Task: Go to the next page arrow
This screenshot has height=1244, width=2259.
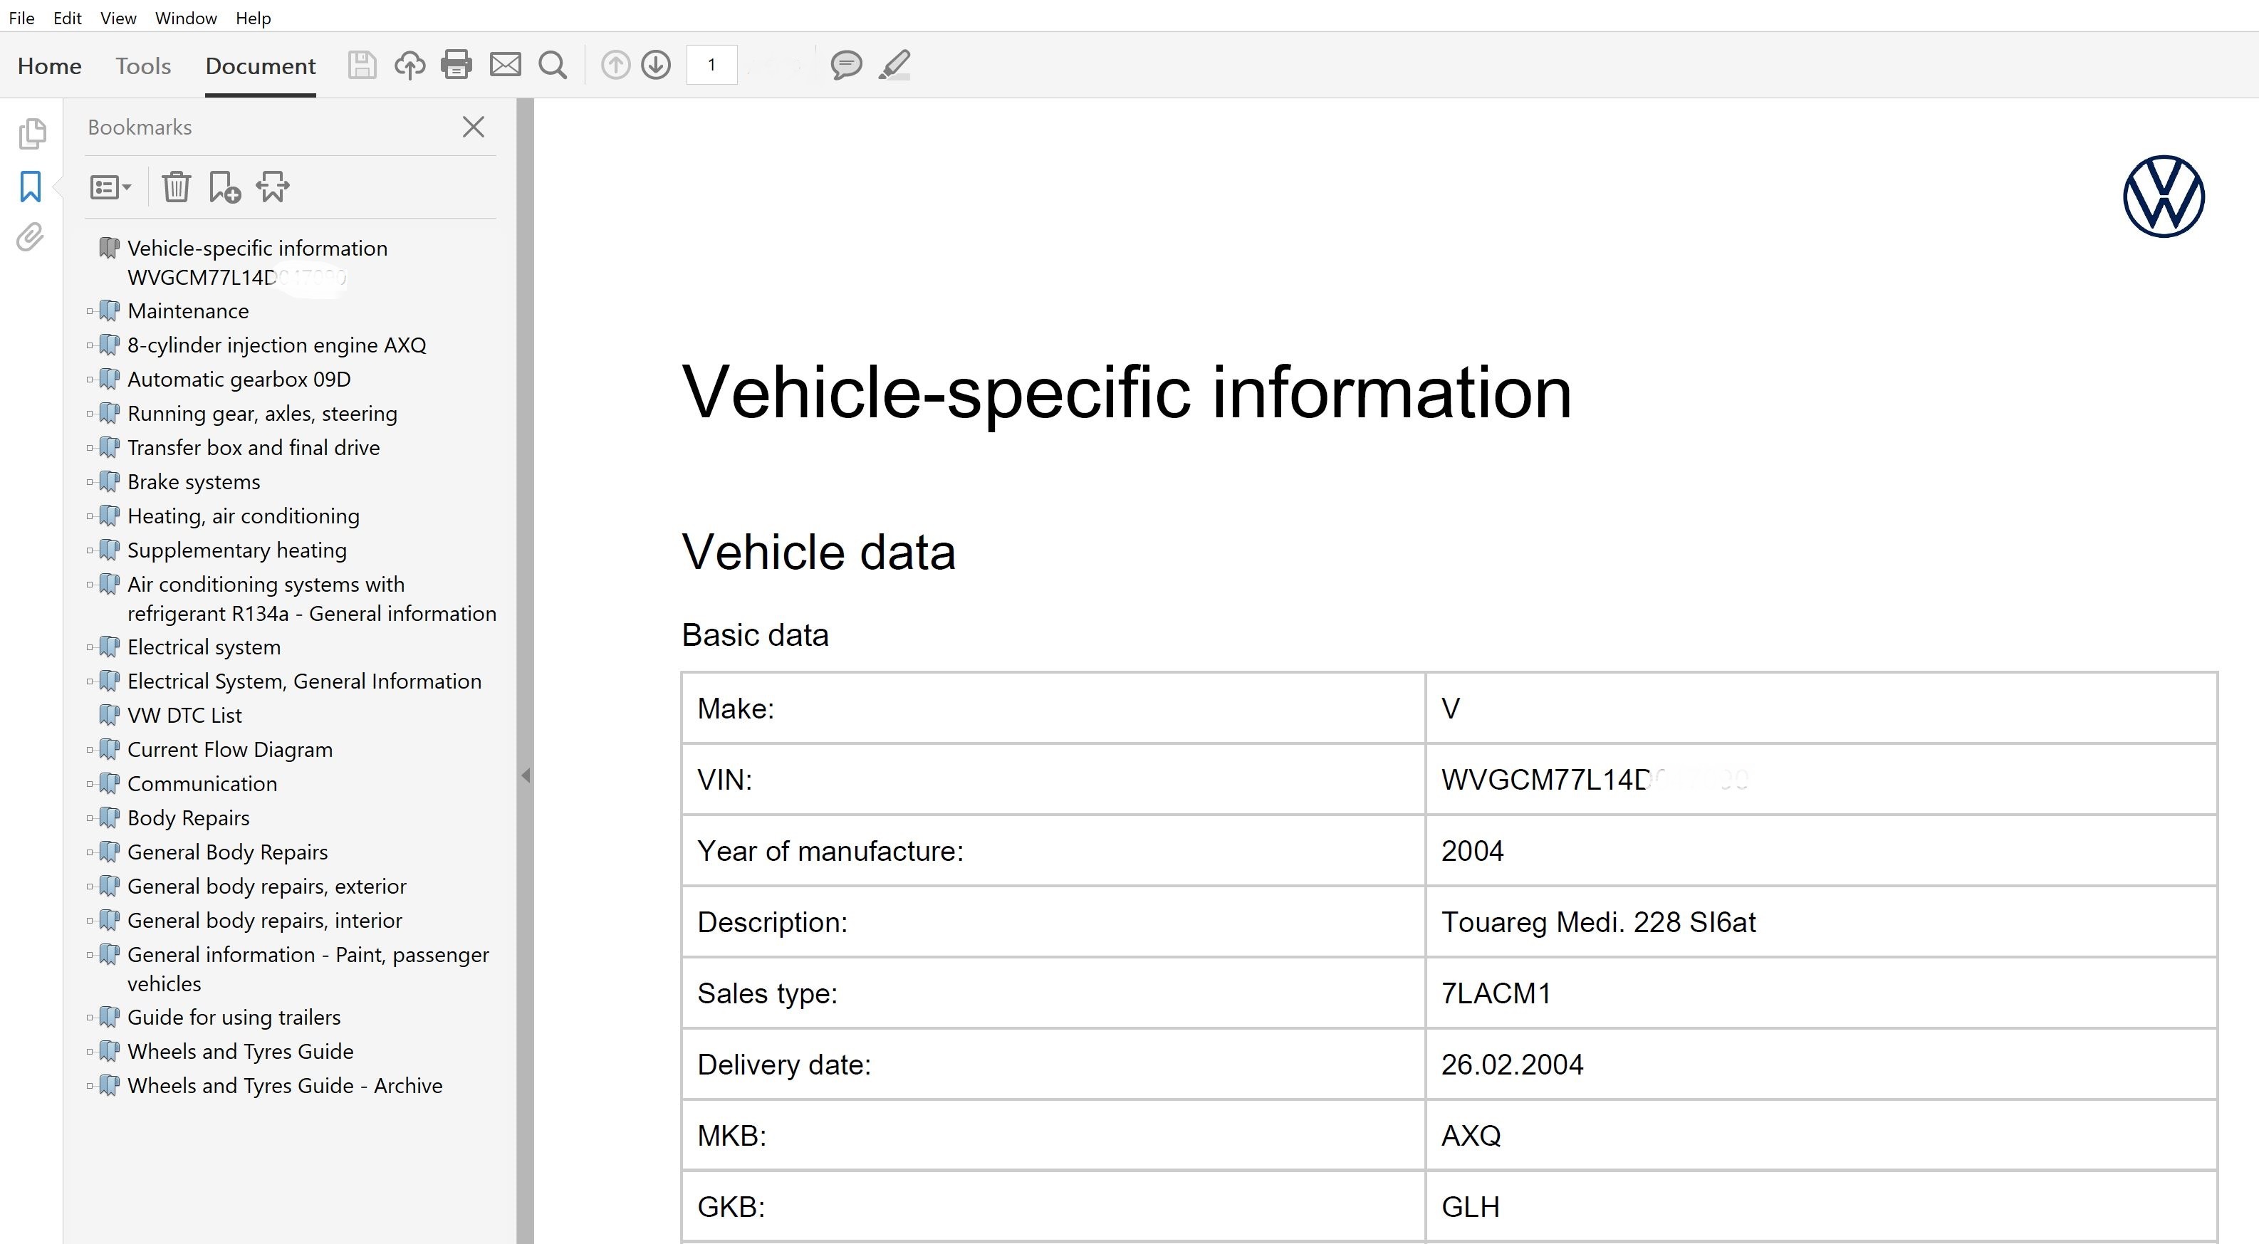Action: coord(656,65)
